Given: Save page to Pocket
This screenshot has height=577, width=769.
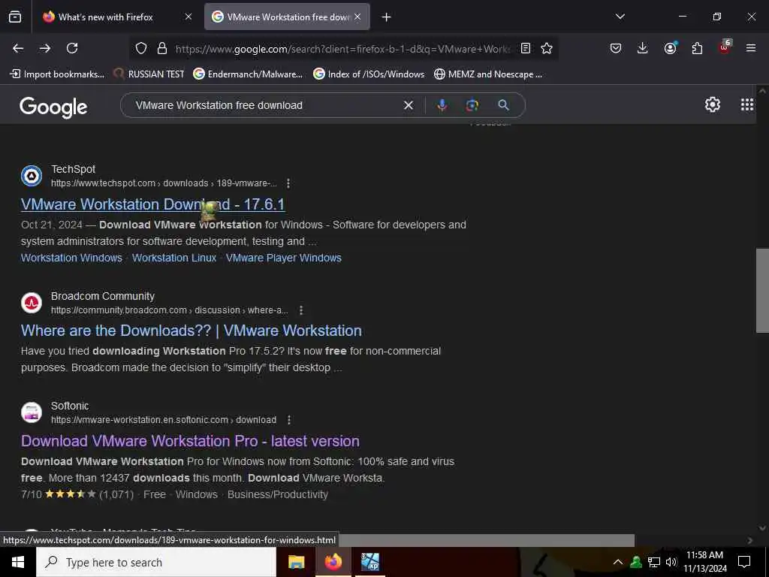Looking at the screenshot, I should point(616,48).
